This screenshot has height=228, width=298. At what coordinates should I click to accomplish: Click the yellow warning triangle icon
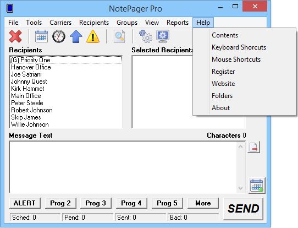[93, 36]
